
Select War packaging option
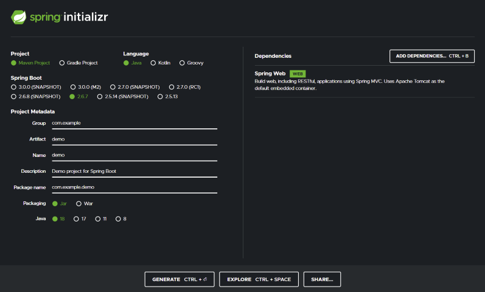coord(79,203)
